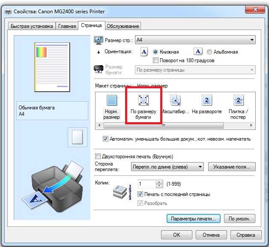
Task: Open Параметры печати... button
Action: click(x=194, y=219)
